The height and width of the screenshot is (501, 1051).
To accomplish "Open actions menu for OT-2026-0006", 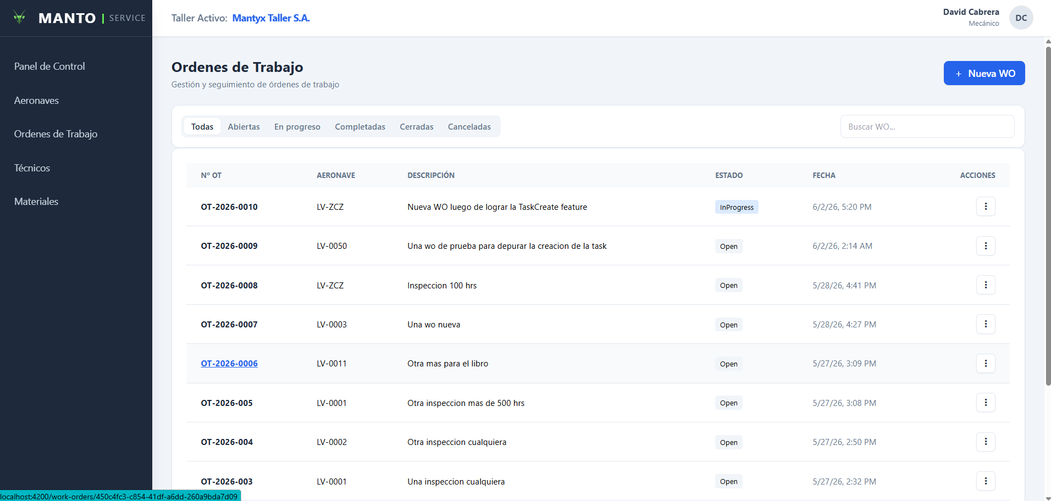I will point(986,363).
